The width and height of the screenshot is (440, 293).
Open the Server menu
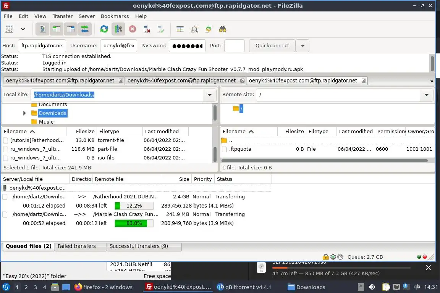(x=86, y=16)
